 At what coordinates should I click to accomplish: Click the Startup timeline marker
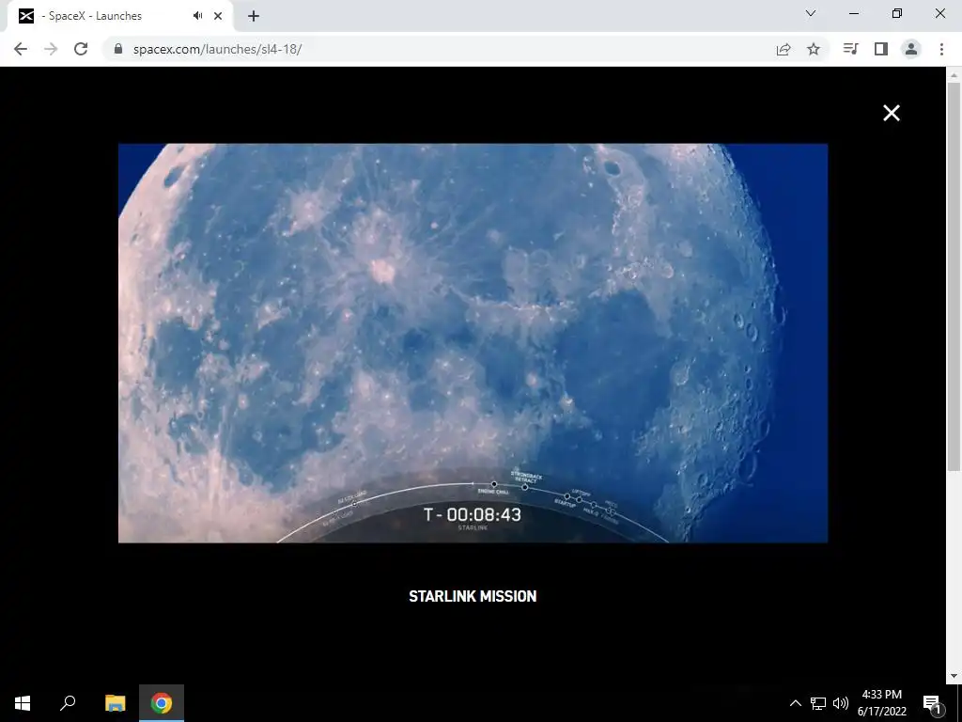click(x=566, y=496)
